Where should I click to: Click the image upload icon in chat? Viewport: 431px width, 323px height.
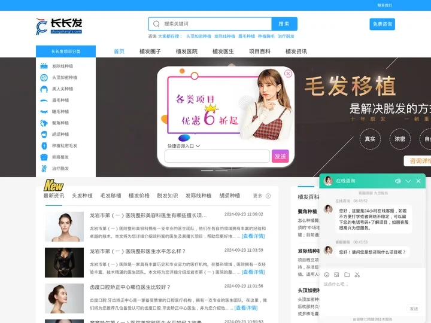coord(336,275)
